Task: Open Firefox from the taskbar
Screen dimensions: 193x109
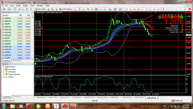Action: pyautogui.click(x=74, y=106)
